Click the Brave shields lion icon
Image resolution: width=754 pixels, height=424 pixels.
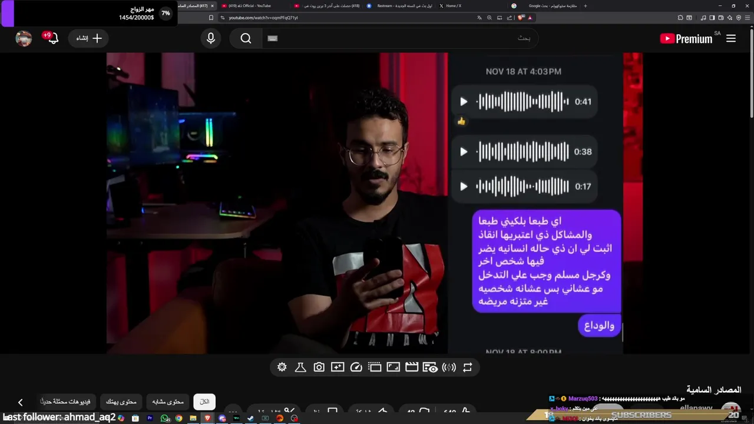[x=521, y=18]
